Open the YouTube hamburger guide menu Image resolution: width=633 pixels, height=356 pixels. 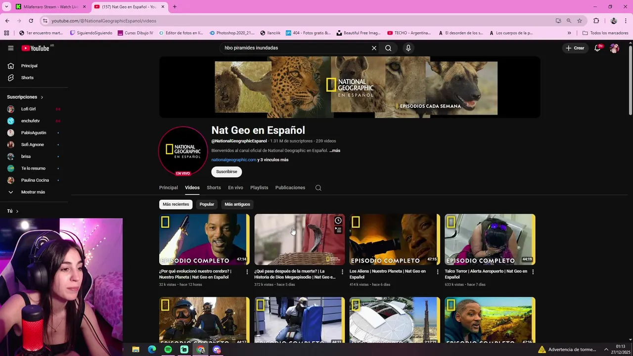point(10,48)
